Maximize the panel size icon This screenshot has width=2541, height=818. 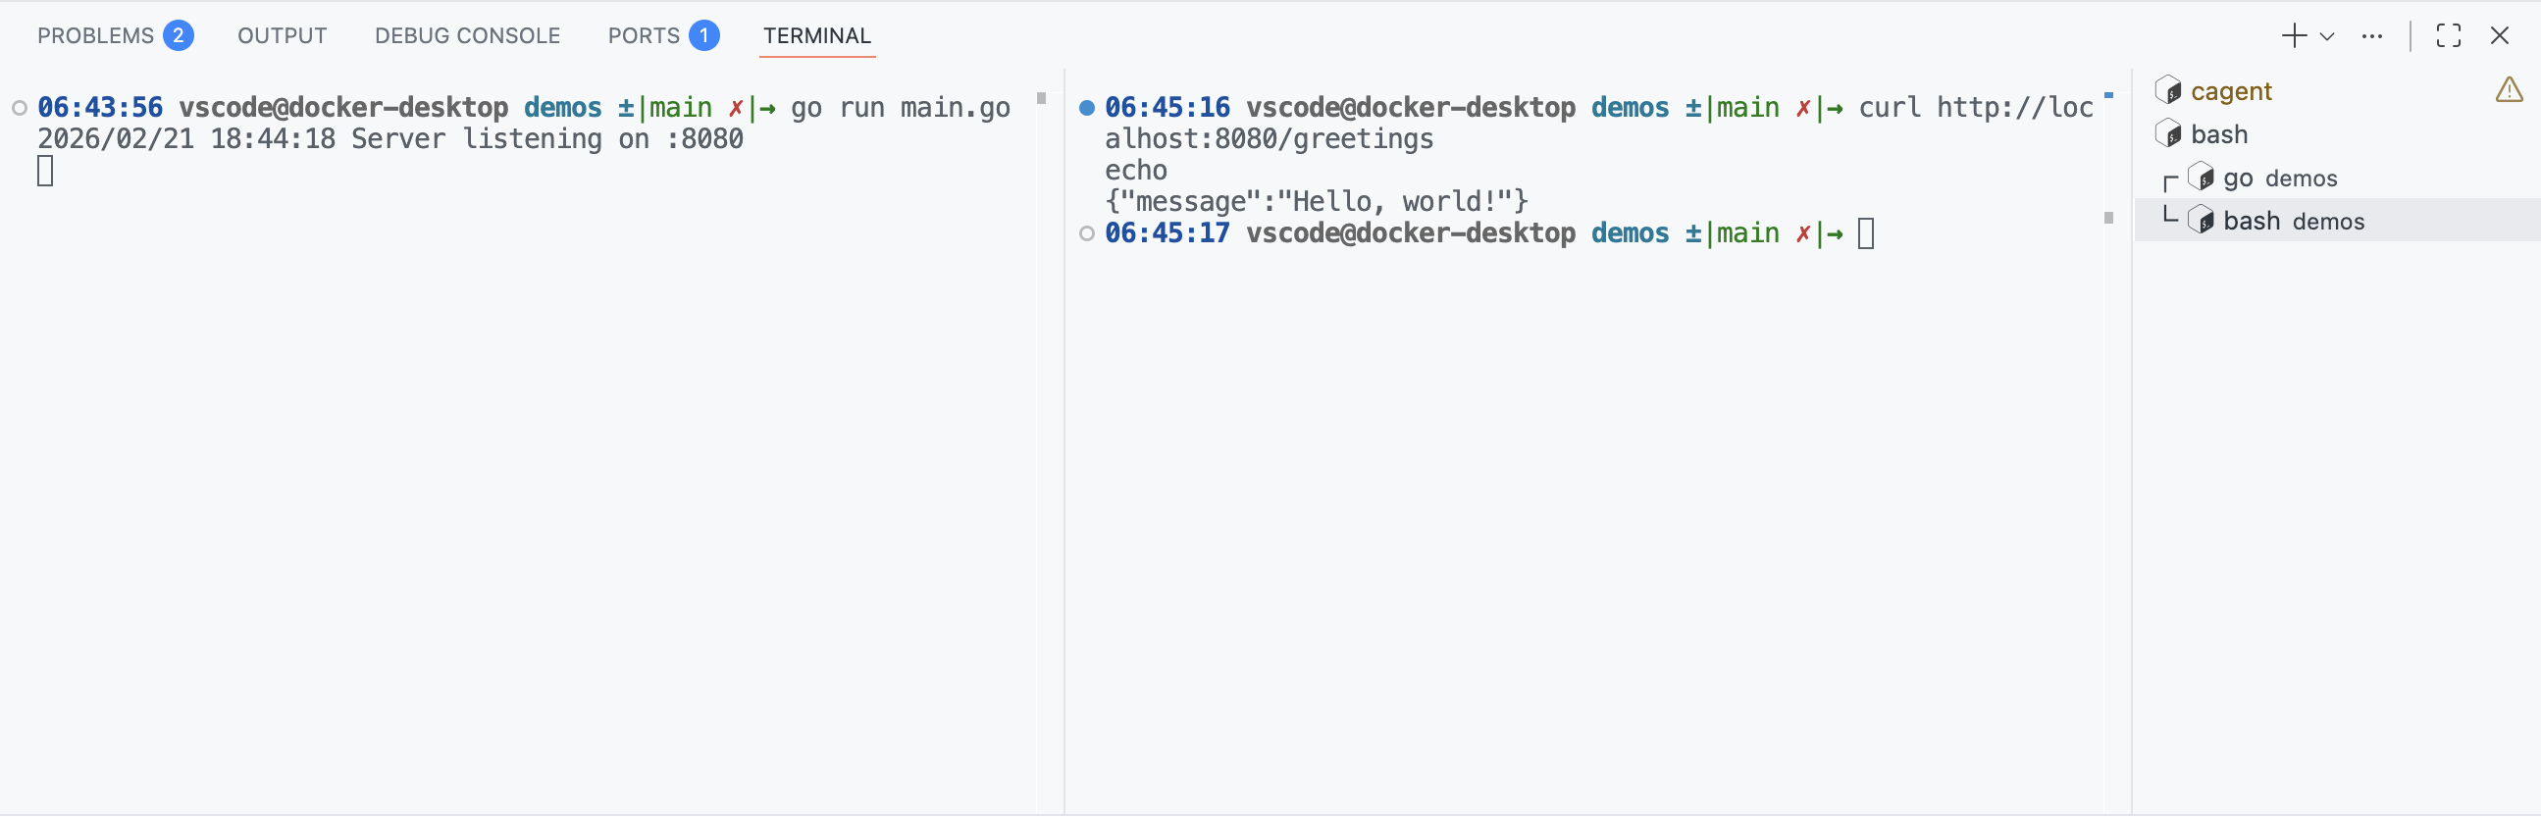(x=2447, y=36)
